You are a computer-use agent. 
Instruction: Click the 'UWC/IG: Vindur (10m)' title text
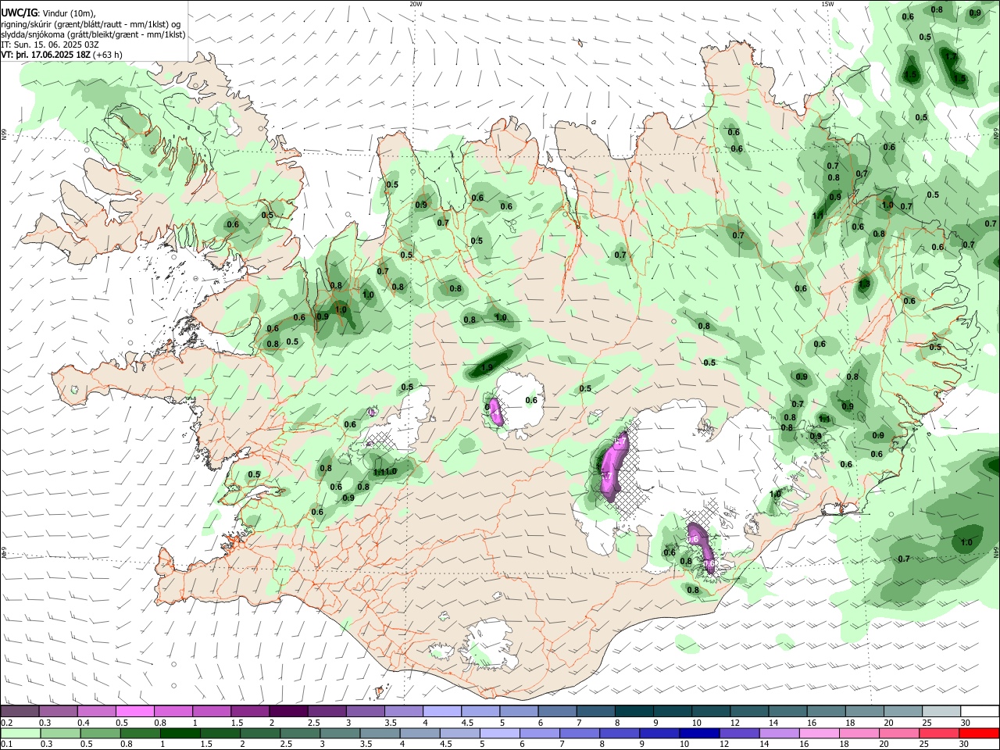coord(48,13)
